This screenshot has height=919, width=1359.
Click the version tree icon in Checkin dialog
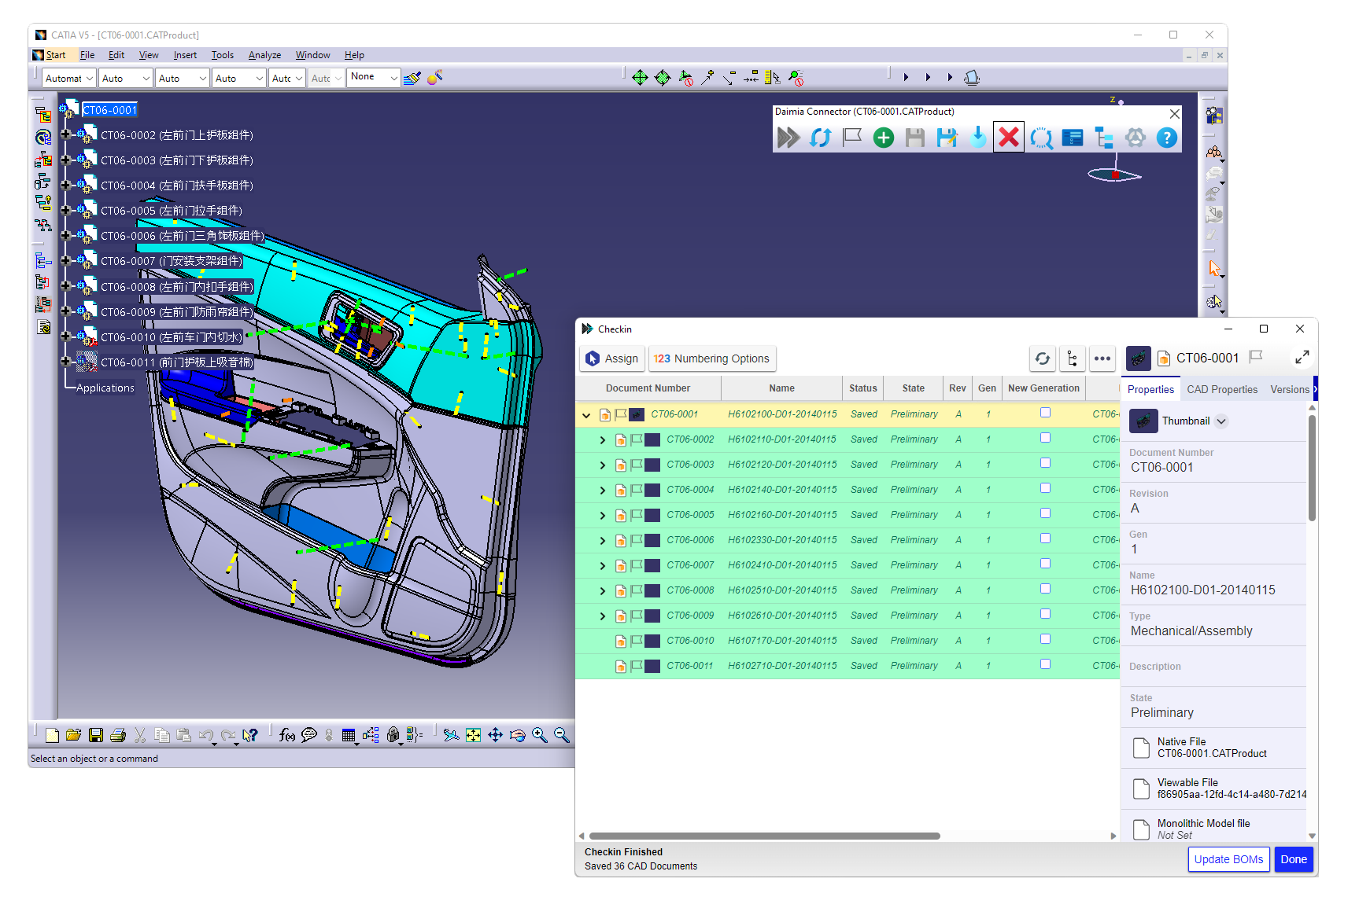tap(1072, 358)
